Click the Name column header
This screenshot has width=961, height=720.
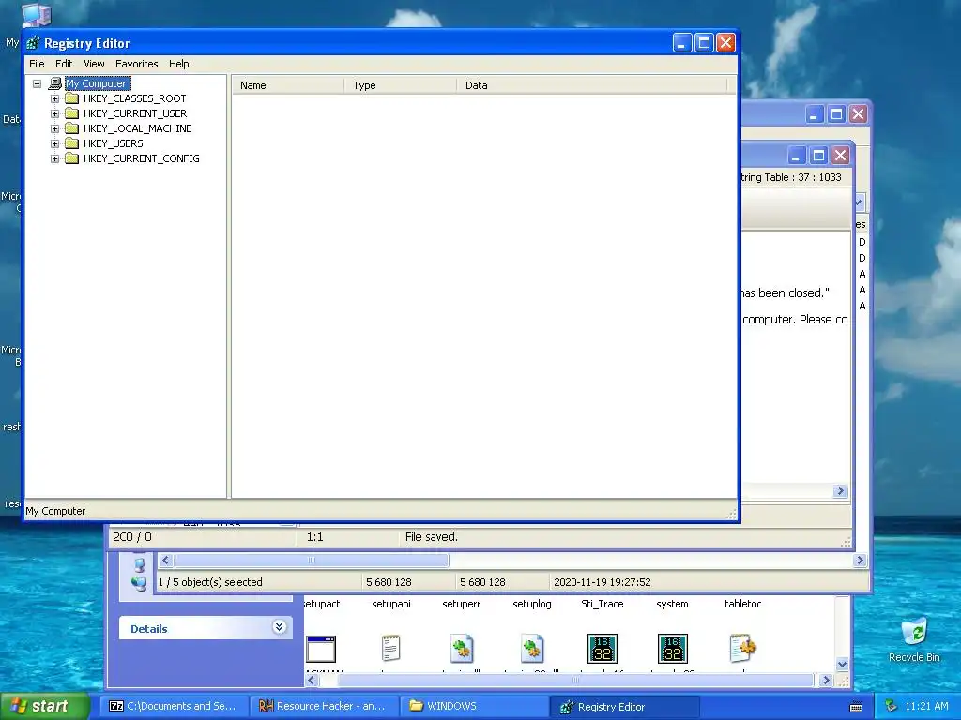288,85
